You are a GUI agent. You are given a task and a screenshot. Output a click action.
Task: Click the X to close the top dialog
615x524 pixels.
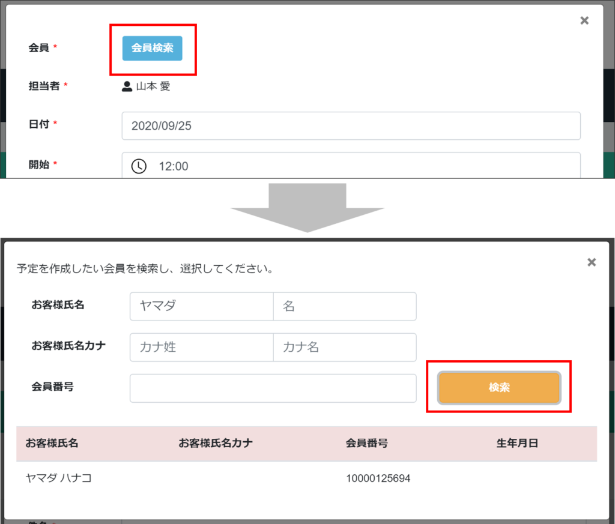(584, 20)
